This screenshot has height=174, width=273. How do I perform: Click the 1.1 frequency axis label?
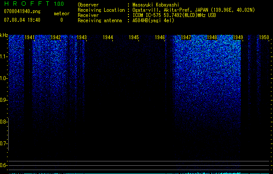pos(3,57)
